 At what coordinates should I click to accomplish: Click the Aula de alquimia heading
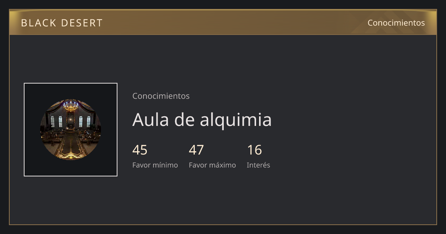coord(202,120)
